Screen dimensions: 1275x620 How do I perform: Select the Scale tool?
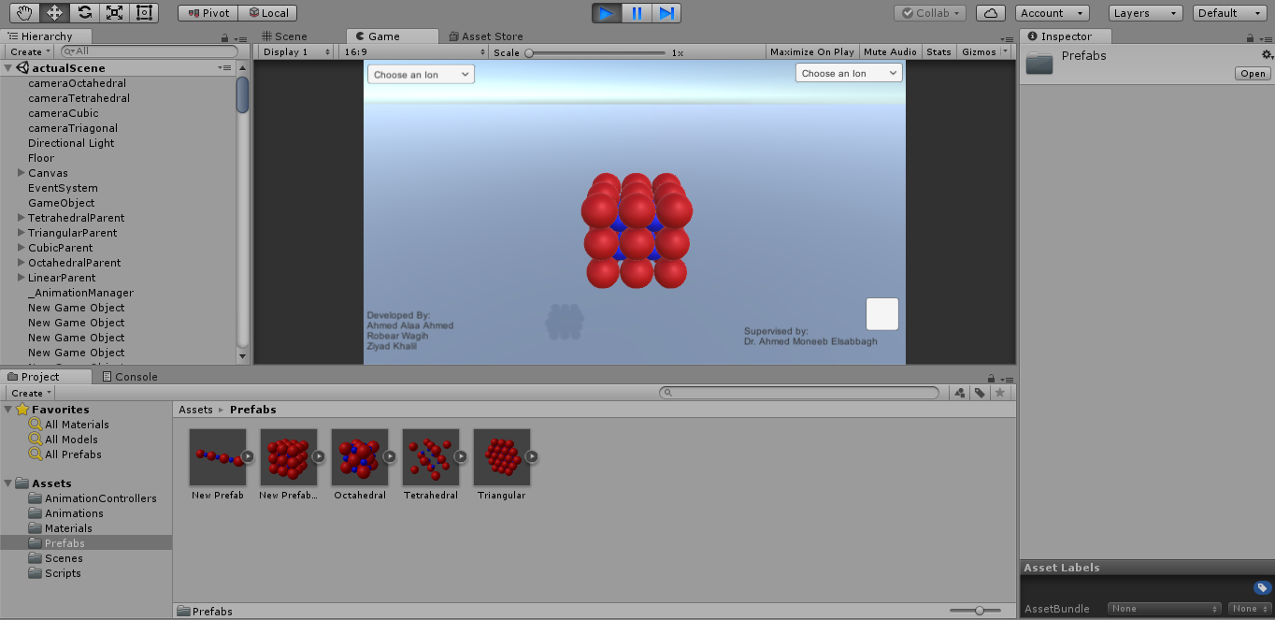114,13
